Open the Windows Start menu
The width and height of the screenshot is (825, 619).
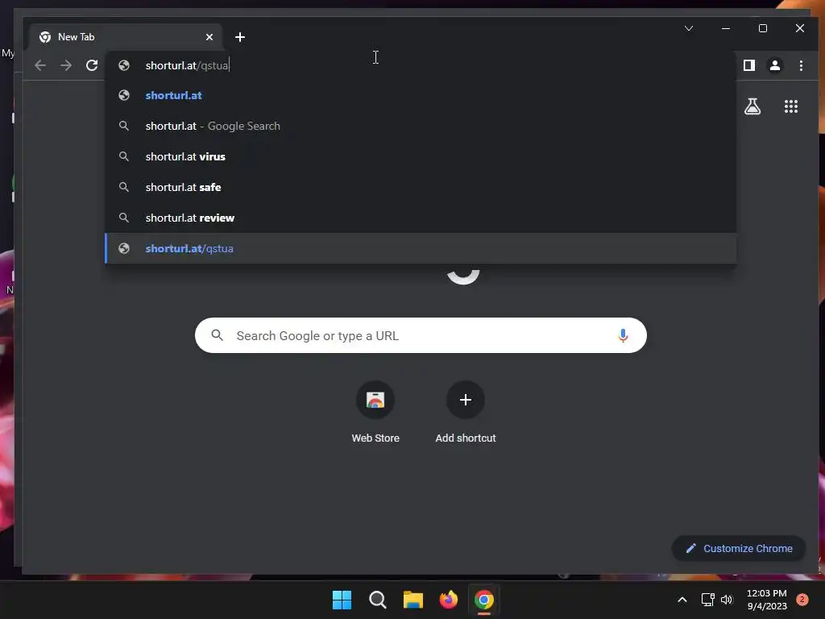click(x=342, y=600)
